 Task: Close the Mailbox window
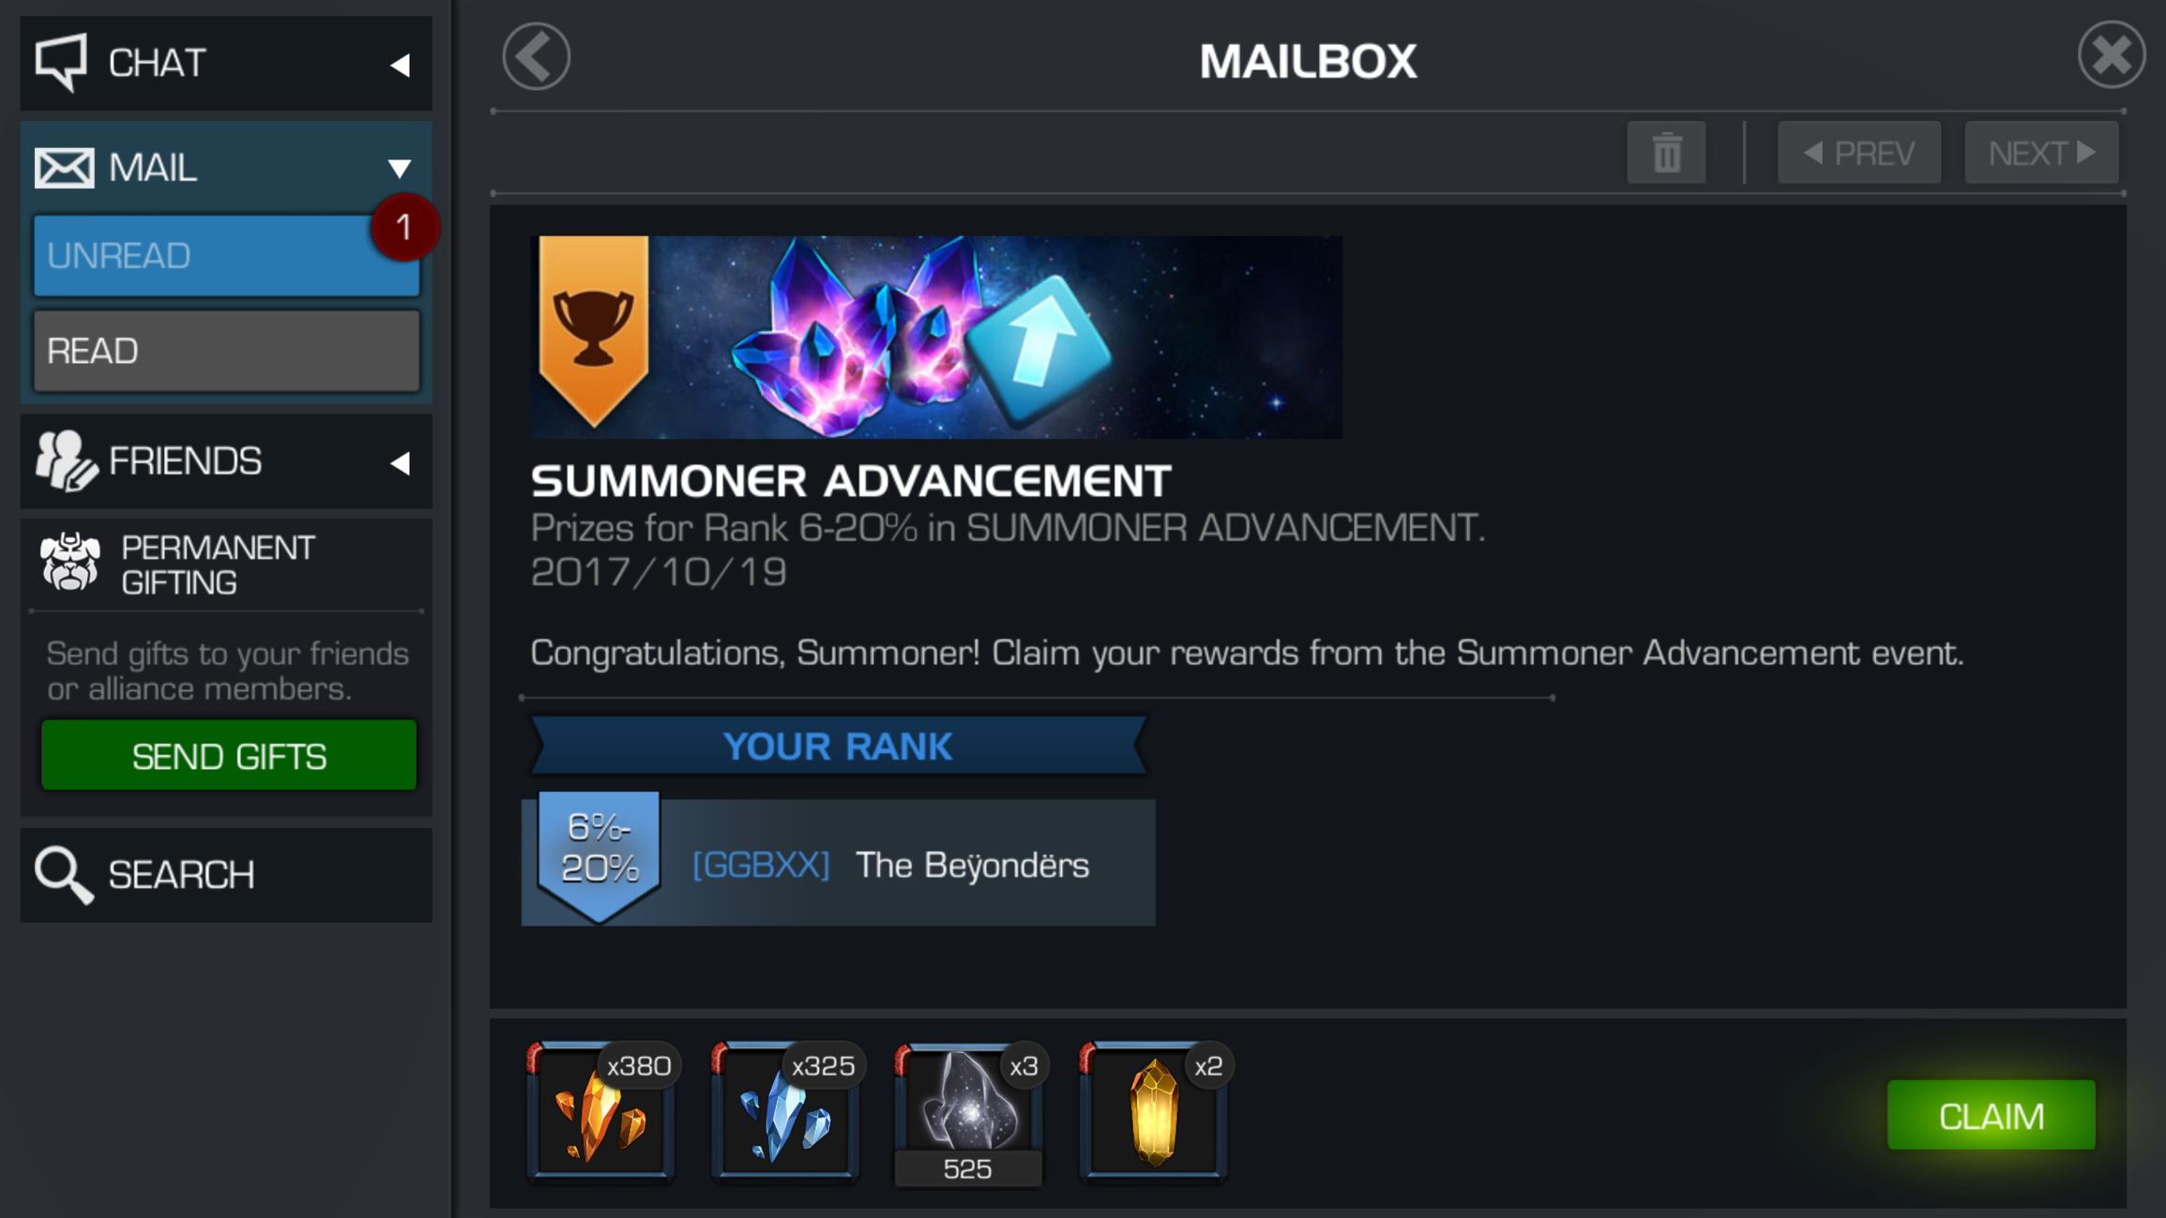2111,54
